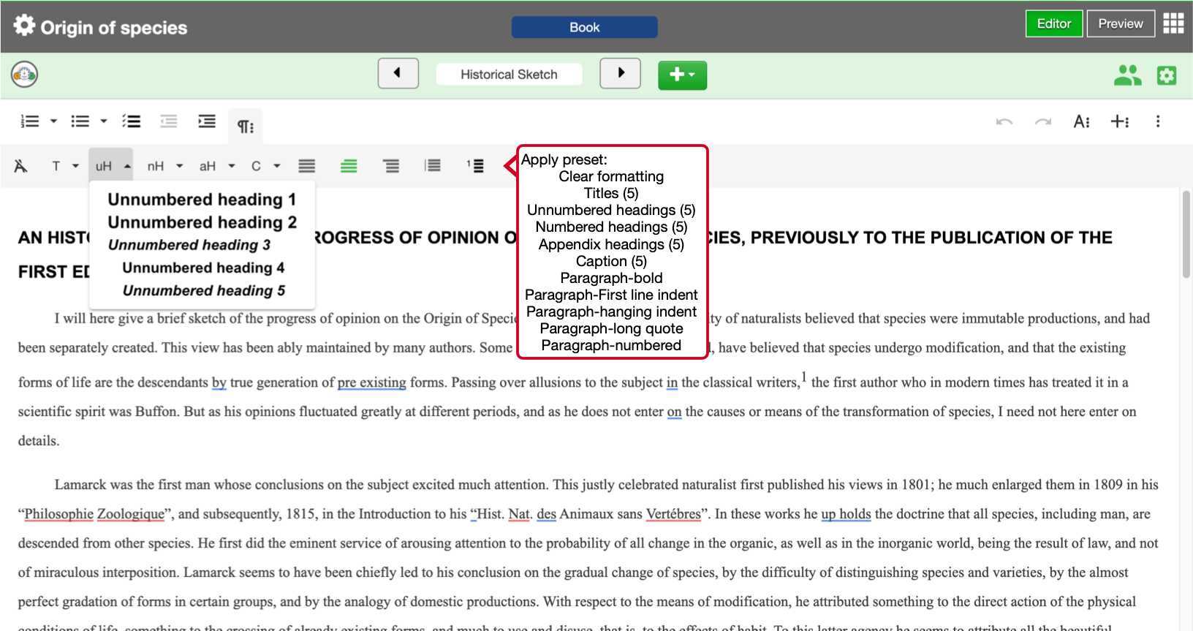Open the apps grid icon
Screen dimensions: 1193x631
(1173, 23)
